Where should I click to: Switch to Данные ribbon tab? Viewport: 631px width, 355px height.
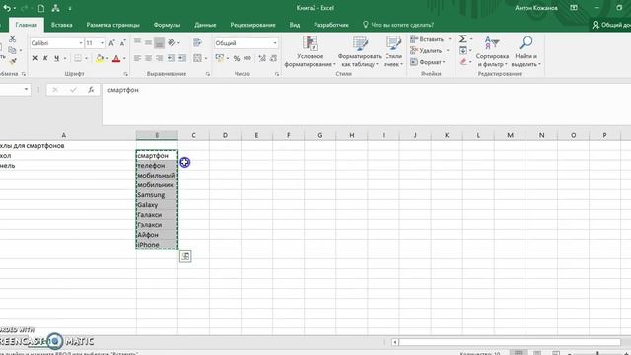[205, 25]
